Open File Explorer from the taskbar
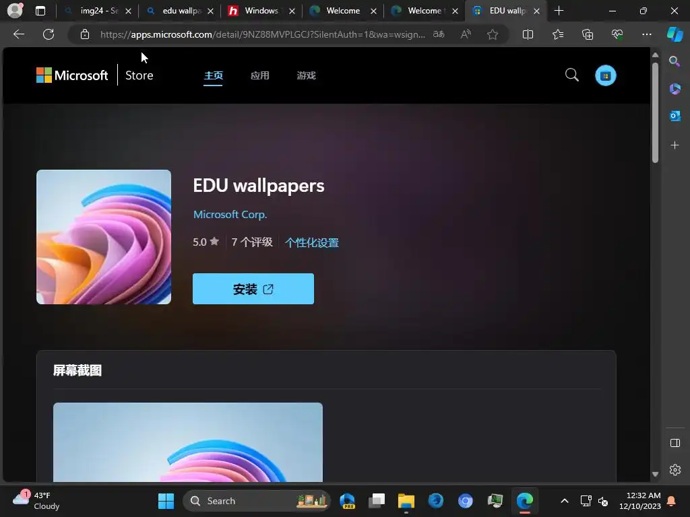 coord(406,501)
